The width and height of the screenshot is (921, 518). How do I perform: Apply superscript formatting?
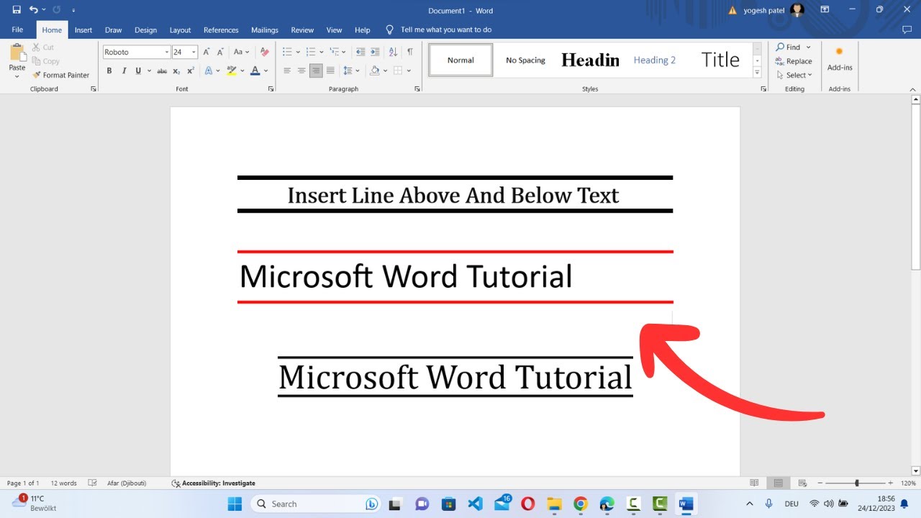191,71
